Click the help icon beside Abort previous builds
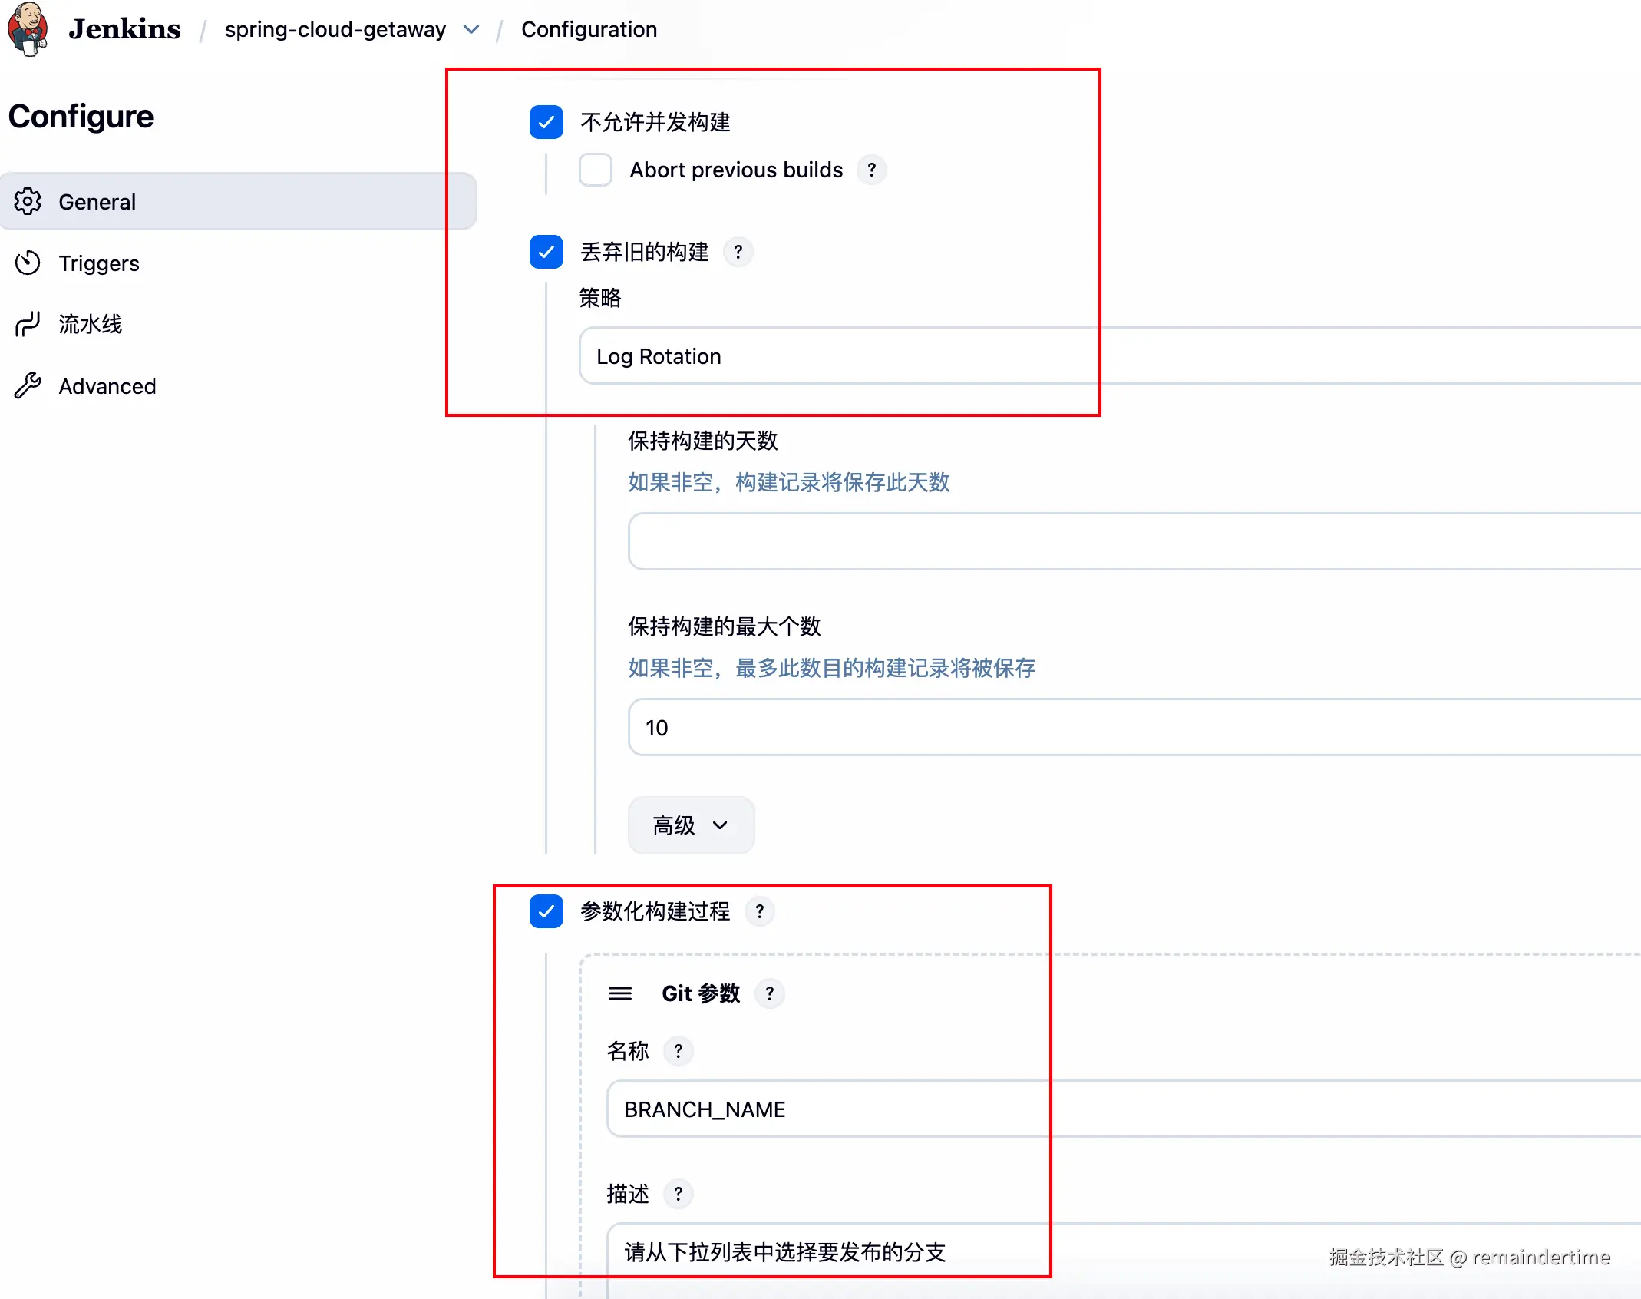The image size is (1641, 1299). point(871,170)
